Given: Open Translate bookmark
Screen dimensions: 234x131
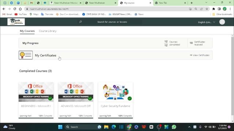Looking at the screenshot, I should [x=47, y=14].
